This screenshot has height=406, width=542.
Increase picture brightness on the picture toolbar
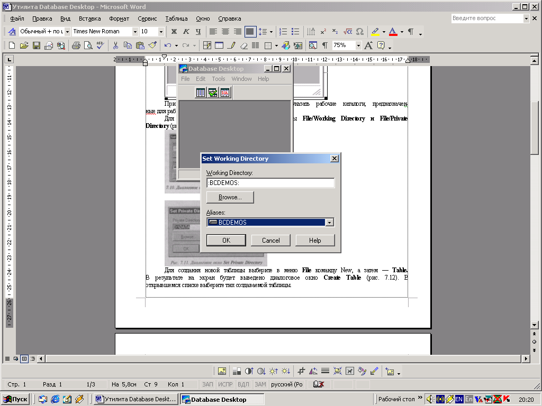274,371
